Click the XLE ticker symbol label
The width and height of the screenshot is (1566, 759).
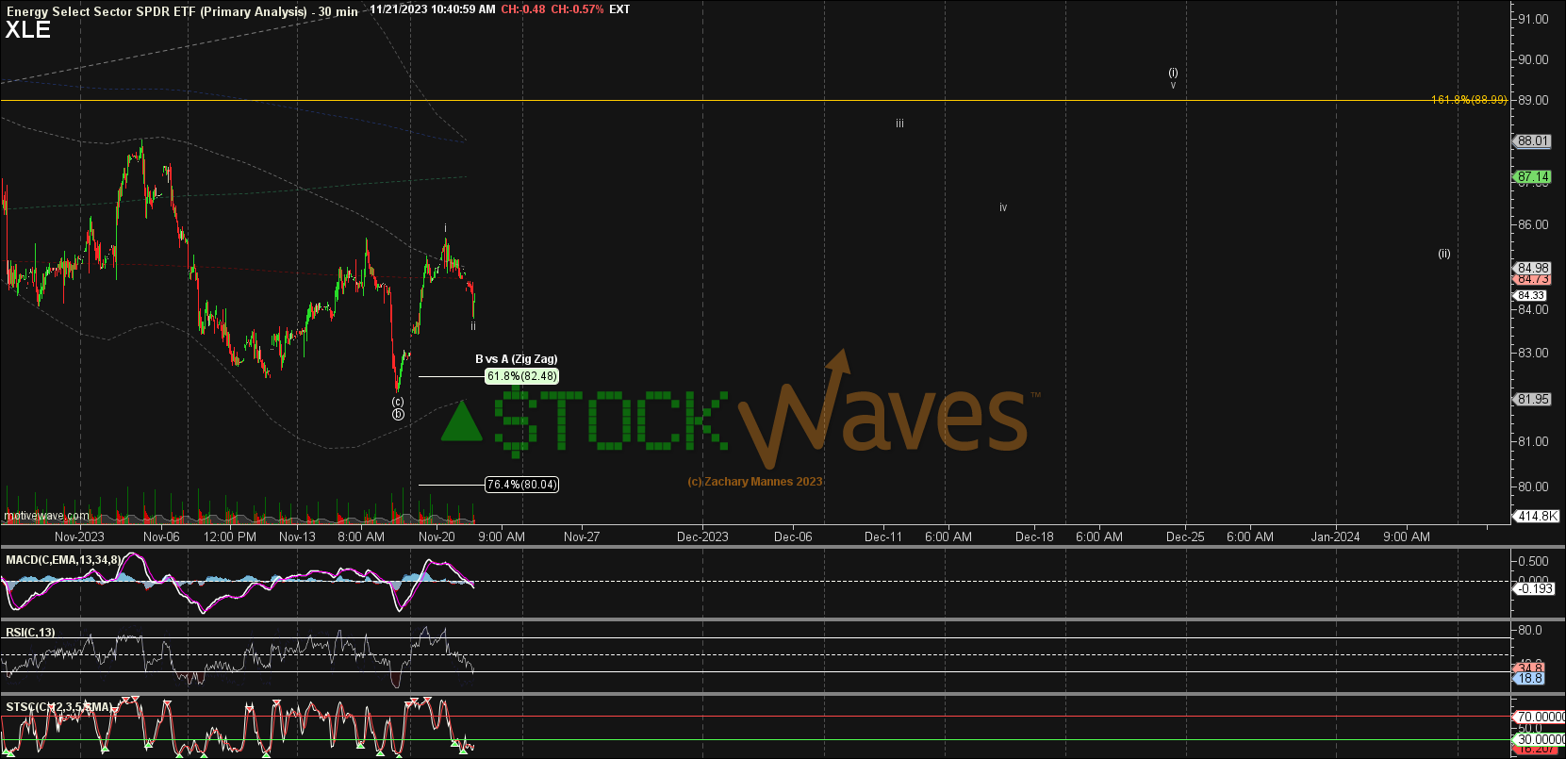coord(28,29)
